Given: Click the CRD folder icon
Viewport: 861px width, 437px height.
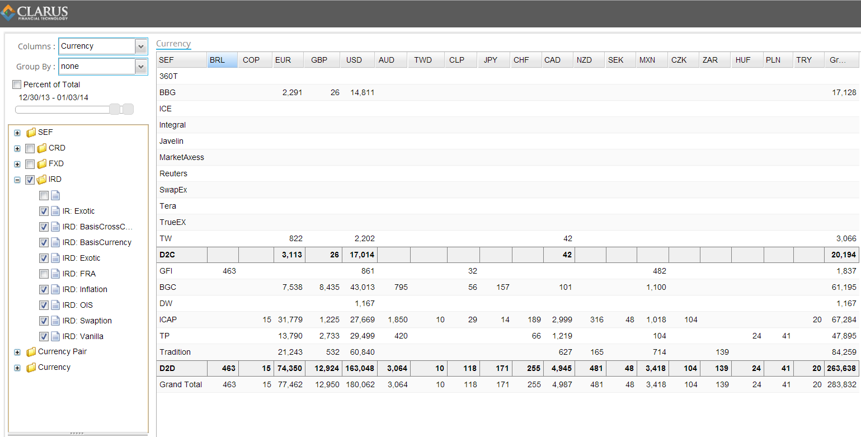Looking at the screenshot, I should 42,148.
